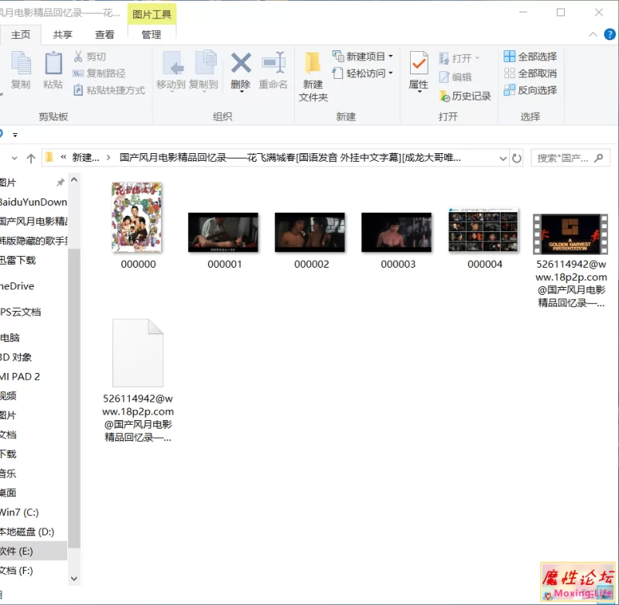Select the Picture Tools (图片工具) contextual tab
Screen dimensions: 619x605
(152, 15)
